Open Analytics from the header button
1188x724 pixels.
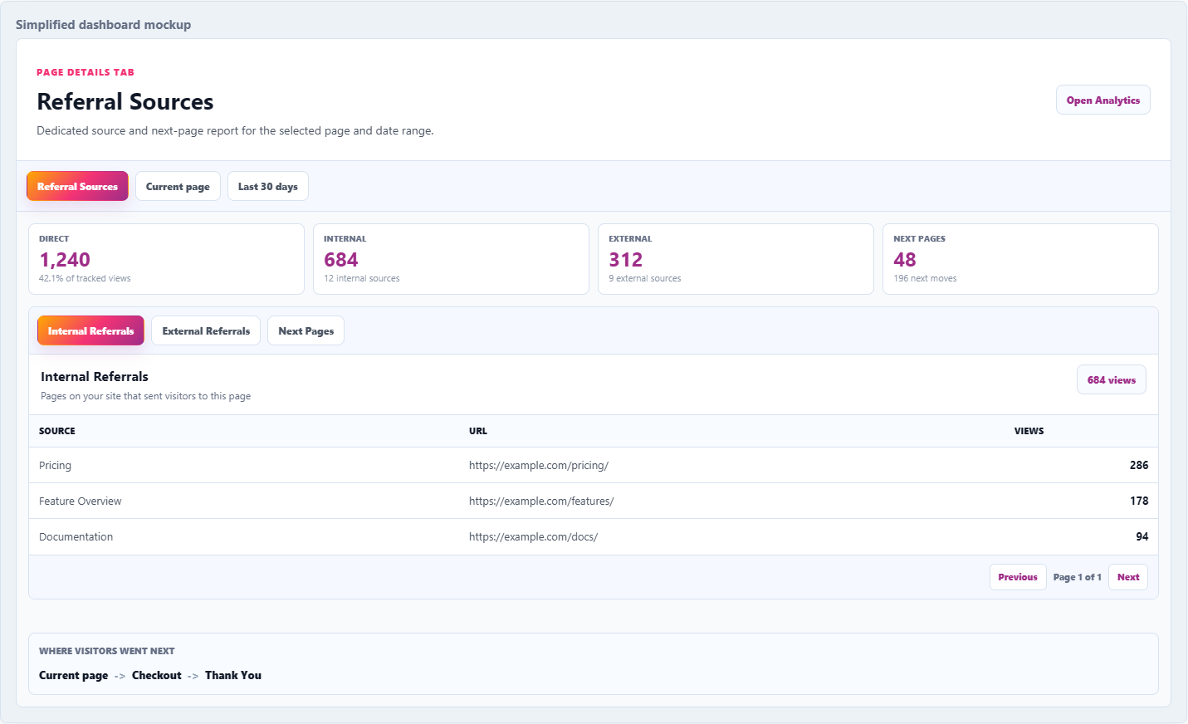tap(1102, 100)
